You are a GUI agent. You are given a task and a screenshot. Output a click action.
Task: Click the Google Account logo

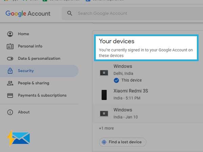[x=28, y=14]
